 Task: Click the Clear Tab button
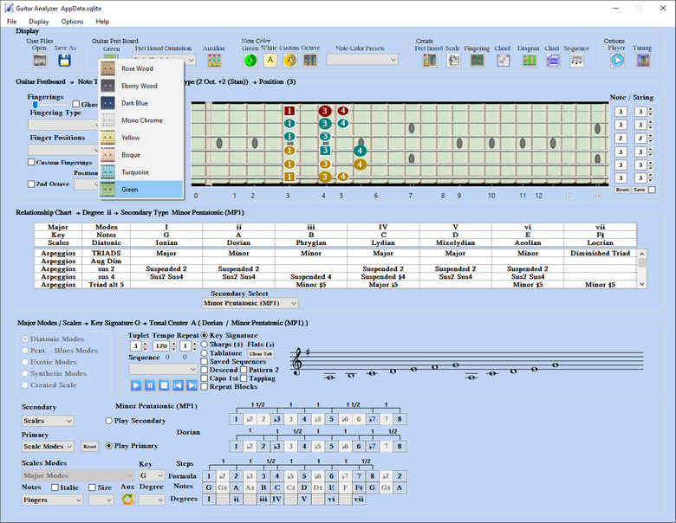pos(261,353)
